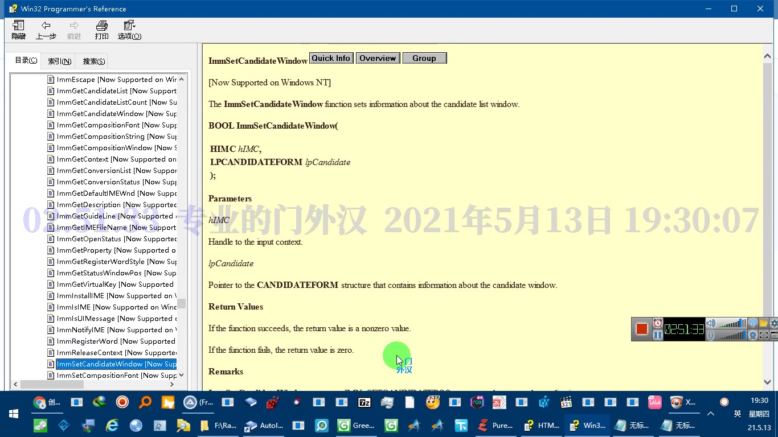This screenshot has height=437, width=778.
Task: Switch to the 索引 Index tab
Action: tap(59, 61)
